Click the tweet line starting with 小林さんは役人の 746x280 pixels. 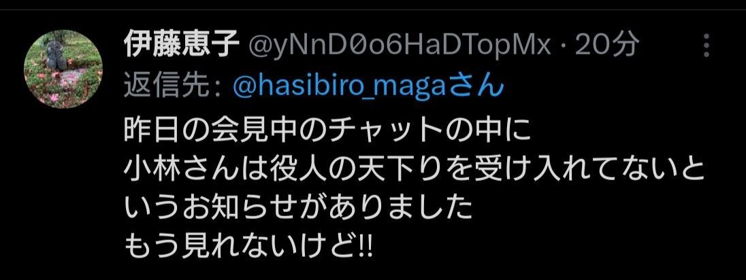point(414,170)
